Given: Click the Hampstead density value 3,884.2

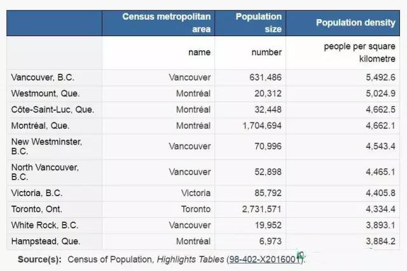Looking at the screenshot, I should [381, 241].
